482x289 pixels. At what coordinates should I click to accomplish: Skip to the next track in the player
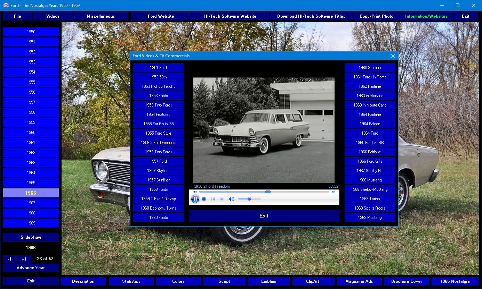click(222, 199)
